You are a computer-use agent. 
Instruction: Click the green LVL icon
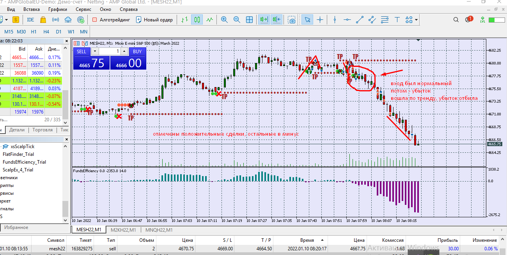pyautogui.click(x=482, y=19)
